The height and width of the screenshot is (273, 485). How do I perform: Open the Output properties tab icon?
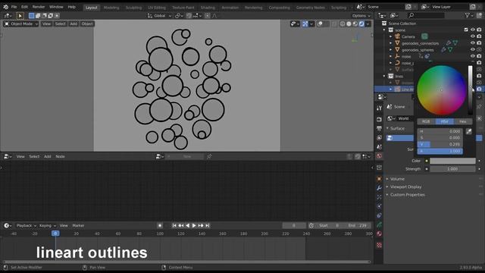point(379,128)
